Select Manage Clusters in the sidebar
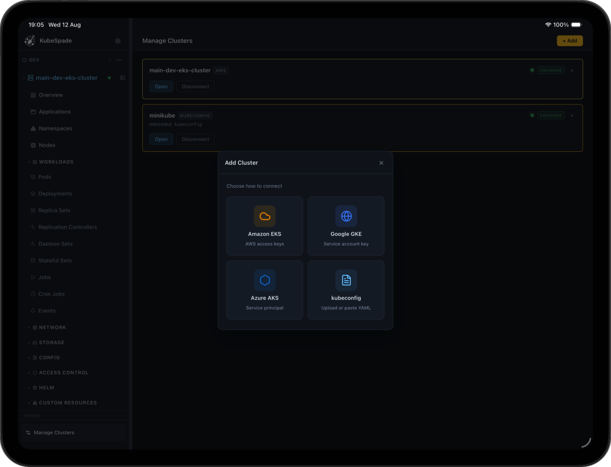 point(74,433)
